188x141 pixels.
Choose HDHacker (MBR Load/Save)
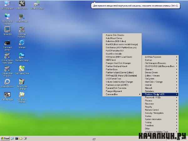coord(122,57)
